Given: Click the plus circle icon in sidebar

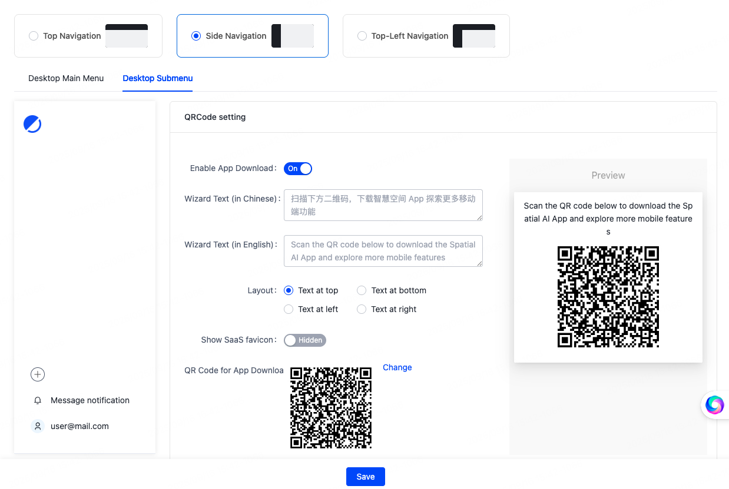Looking at the screenshot, I should 38,374.
